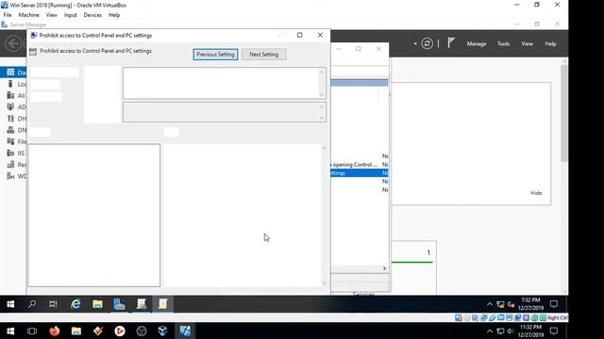The width and height of the screenshot is (604, 339).
Task: Open OBS Studio from the host taskbar
Action: [x=142, y=331]
